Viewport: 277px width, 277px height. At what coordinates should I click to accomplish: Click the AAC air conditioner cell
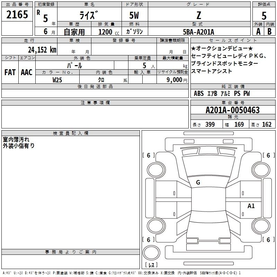click(x=27, y=72)
